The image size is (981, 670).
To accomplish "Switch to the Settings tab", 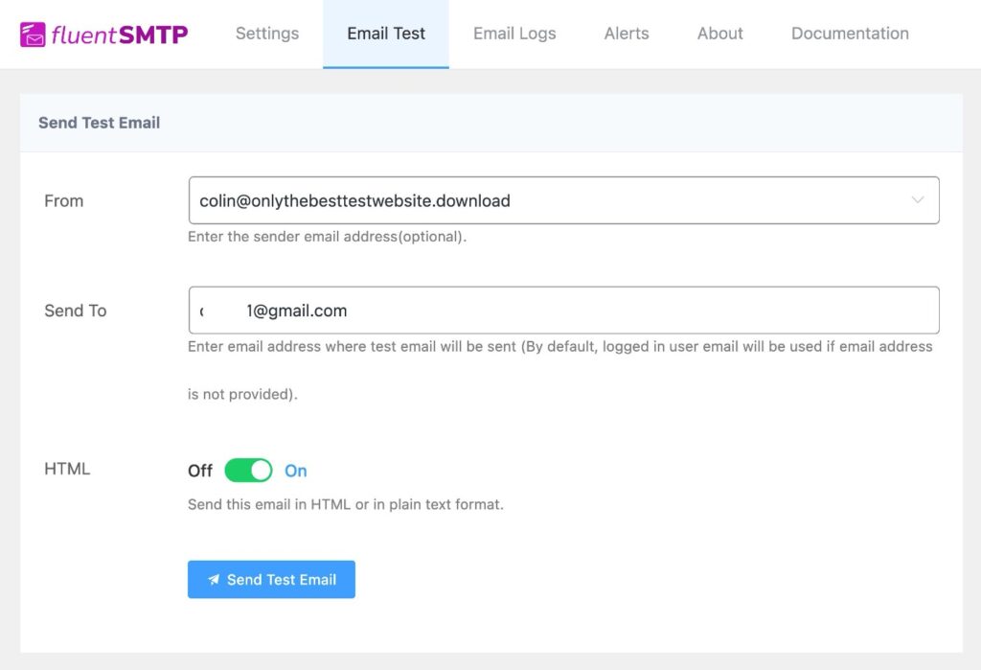I will pyautogui.click(x=266, y=34).
